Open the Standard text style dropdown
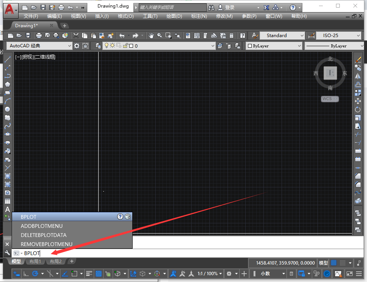The image size is (367, 282). [x=282, y=35]
